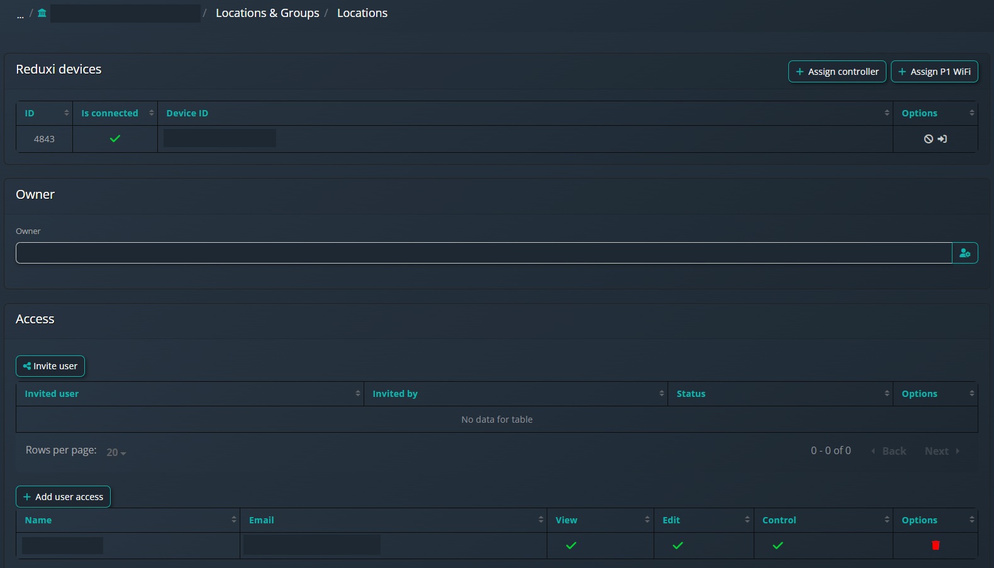This screenshot has width=994, height=568.
Task: Focus the Owner input field
Action: coord(484,253)
